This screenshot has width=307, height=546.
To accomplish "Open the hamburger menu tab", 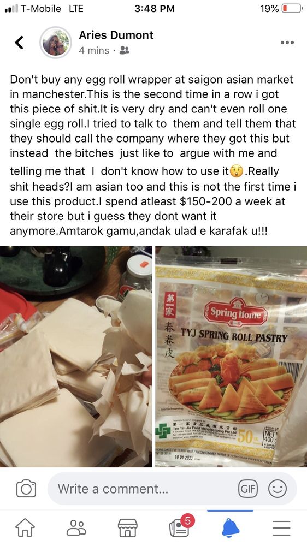I will 281,528.
